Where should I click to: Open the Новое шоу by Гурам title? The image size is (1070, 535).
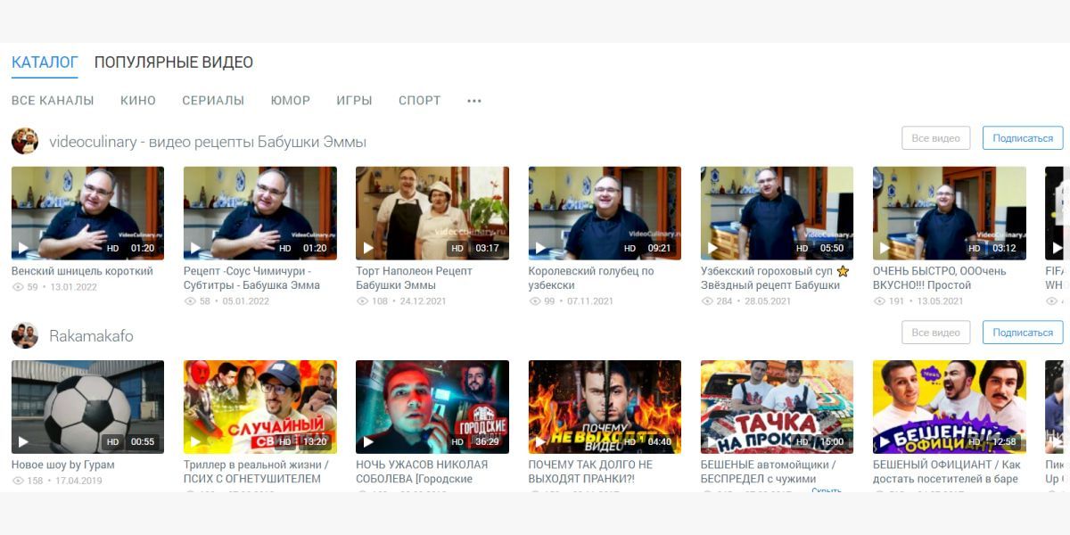pyautogui.click(x=63, y=465)
